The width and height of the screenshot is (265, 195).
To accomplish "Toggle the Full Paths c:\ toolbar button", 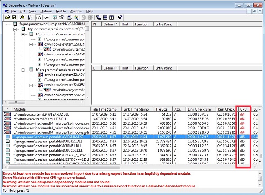I will click(39, 17).
